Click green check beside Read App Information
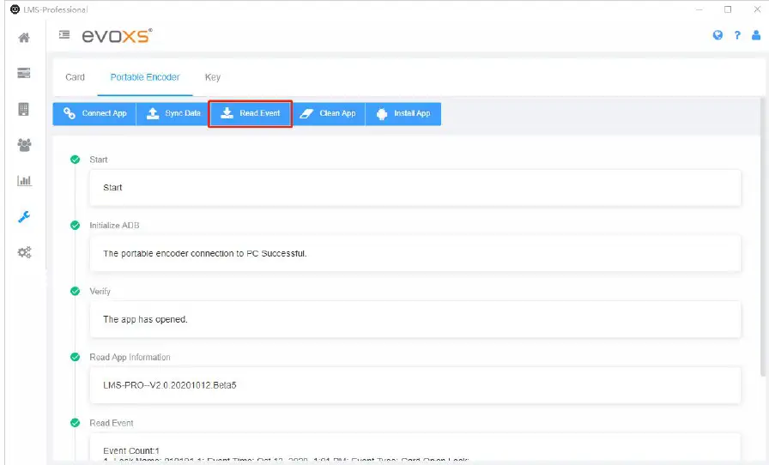The width and height of the screenshot is (769, 465). click(75, 357)
